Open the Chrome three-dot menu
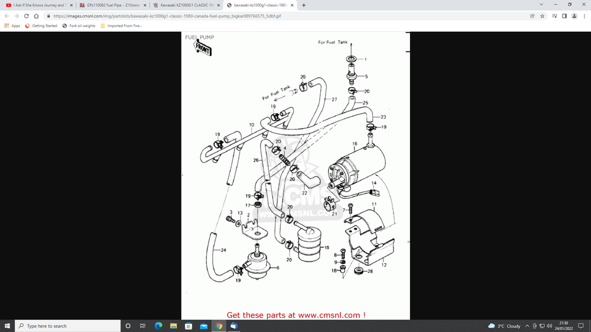Image resolution: width=591 pixels, height=332 pixels. point(584,16)
